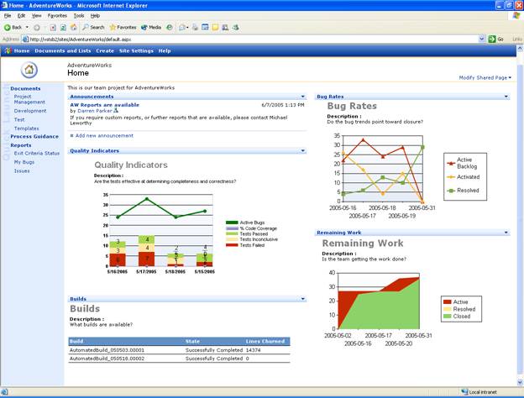The image size is (524, 398).
Task: Click the SharePoint icon beside Home nav
Action: point(8,50)
